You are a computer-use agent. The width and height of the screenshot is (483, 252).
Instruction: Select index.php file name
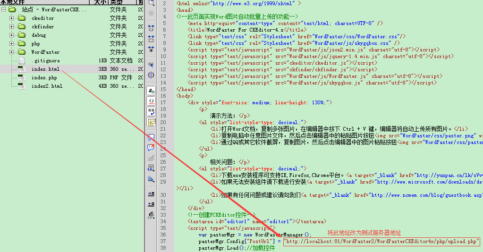click(44, 78)
